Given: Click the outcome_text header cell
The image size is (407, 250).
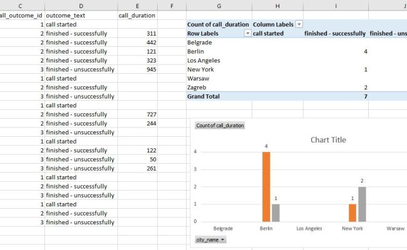Looking at the screenshot, I should tap(81, 15).
